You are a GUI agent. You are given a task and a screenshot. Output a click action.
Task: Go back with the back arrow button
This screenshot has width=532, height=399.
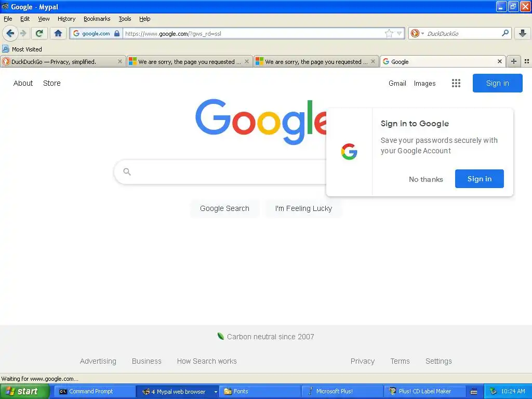10,33
